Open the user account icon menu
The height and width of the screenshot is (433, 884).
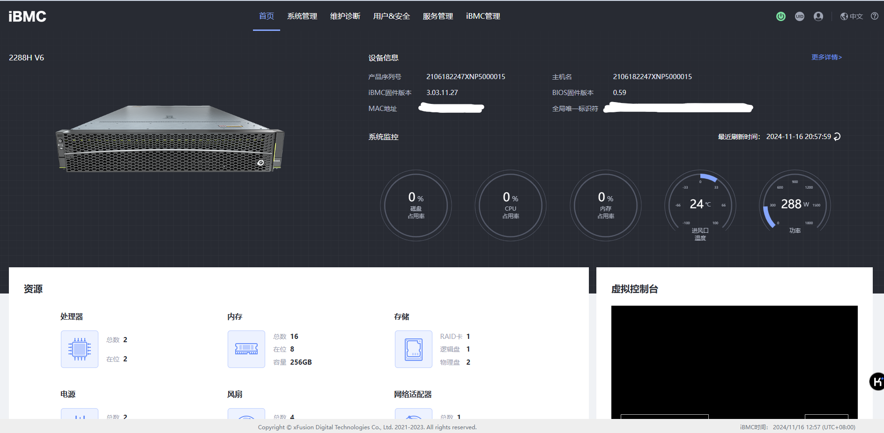click(818, 16)
